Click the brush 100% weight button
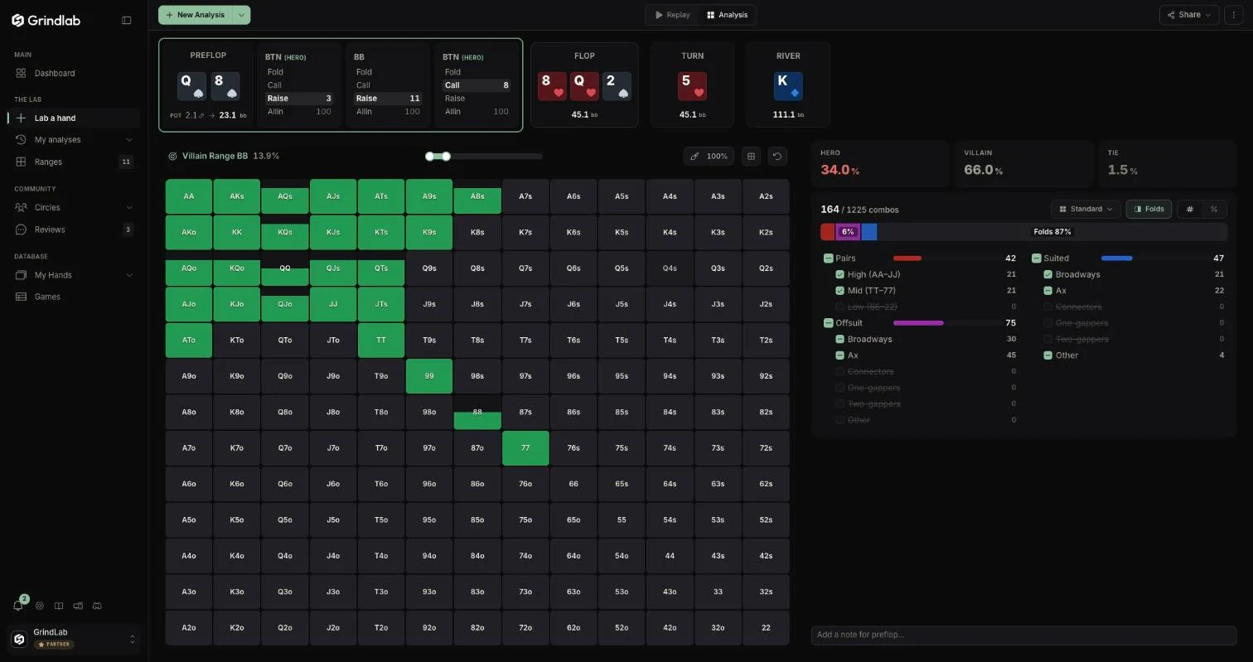The image size is (1253, 662). (x=709, y=156)
